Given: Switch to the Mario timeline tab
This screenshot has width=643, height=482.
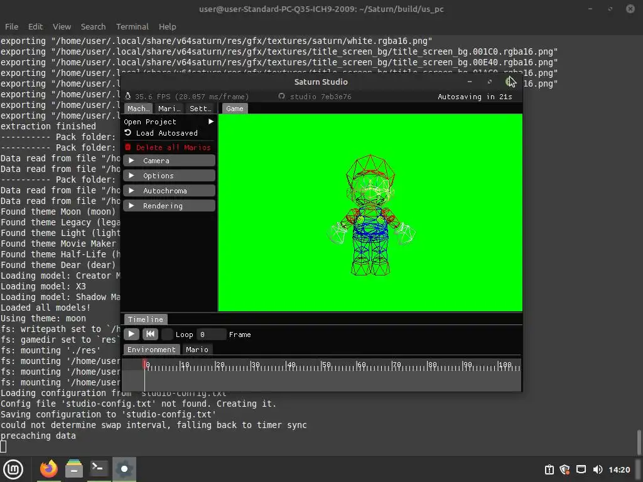Looking at the screenshot, I should click(197, 350).
